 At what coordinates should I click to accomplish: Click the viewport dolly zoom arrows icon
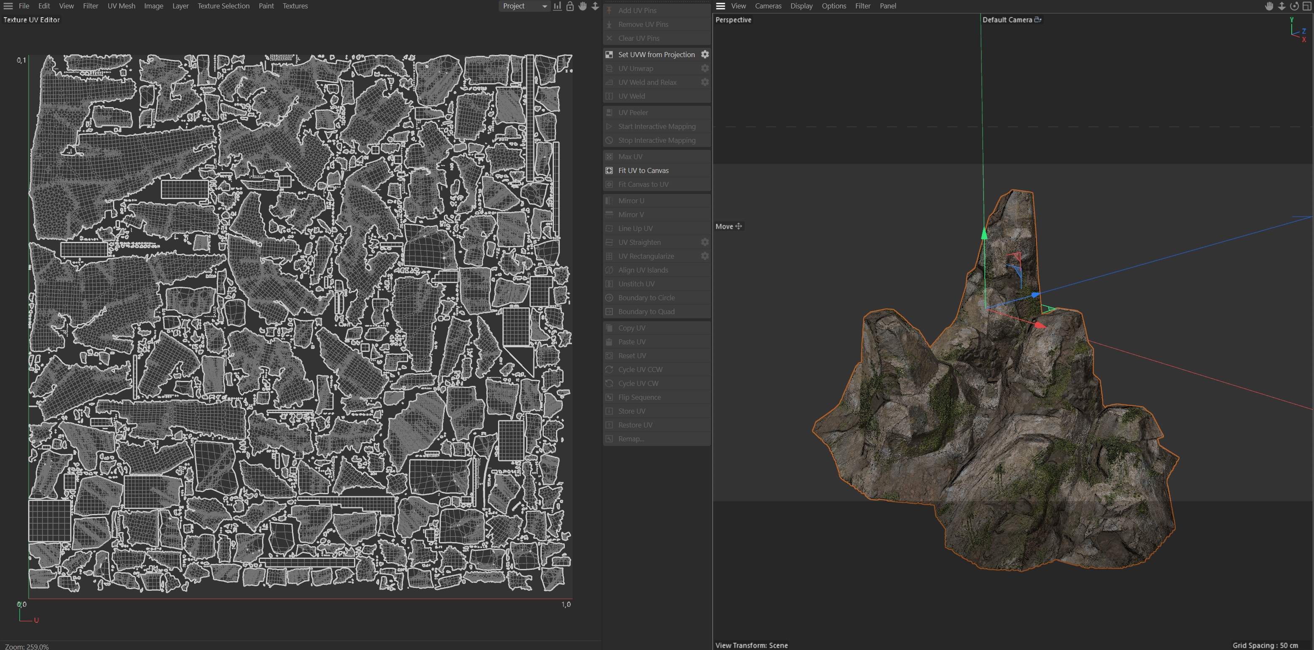click(x=1281, y=6)
